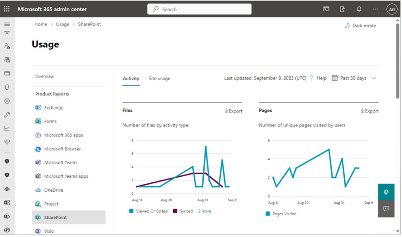Open the Overview section
This screenshot has height=237, width=402.
click(45, 76)
